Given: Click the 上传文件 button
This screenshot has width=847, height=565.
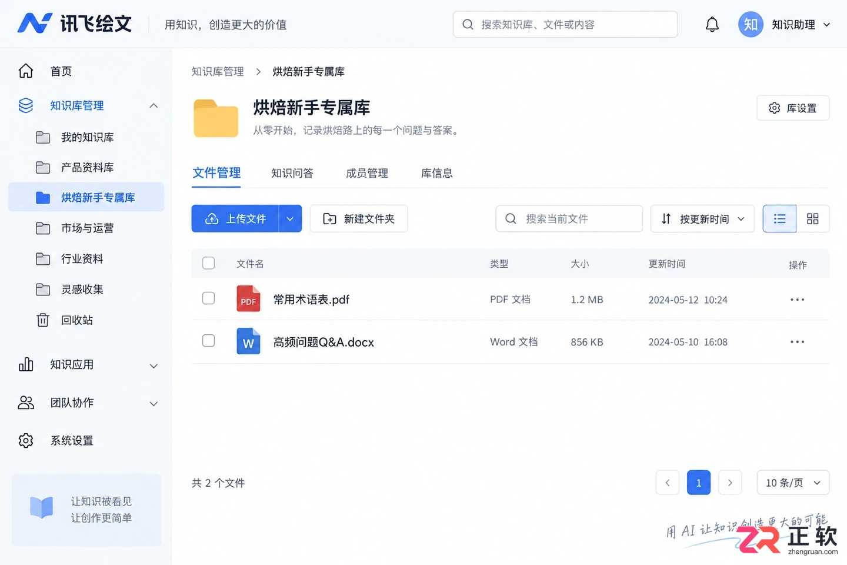Looking at the screenshot, I should [x=235, y=218].
